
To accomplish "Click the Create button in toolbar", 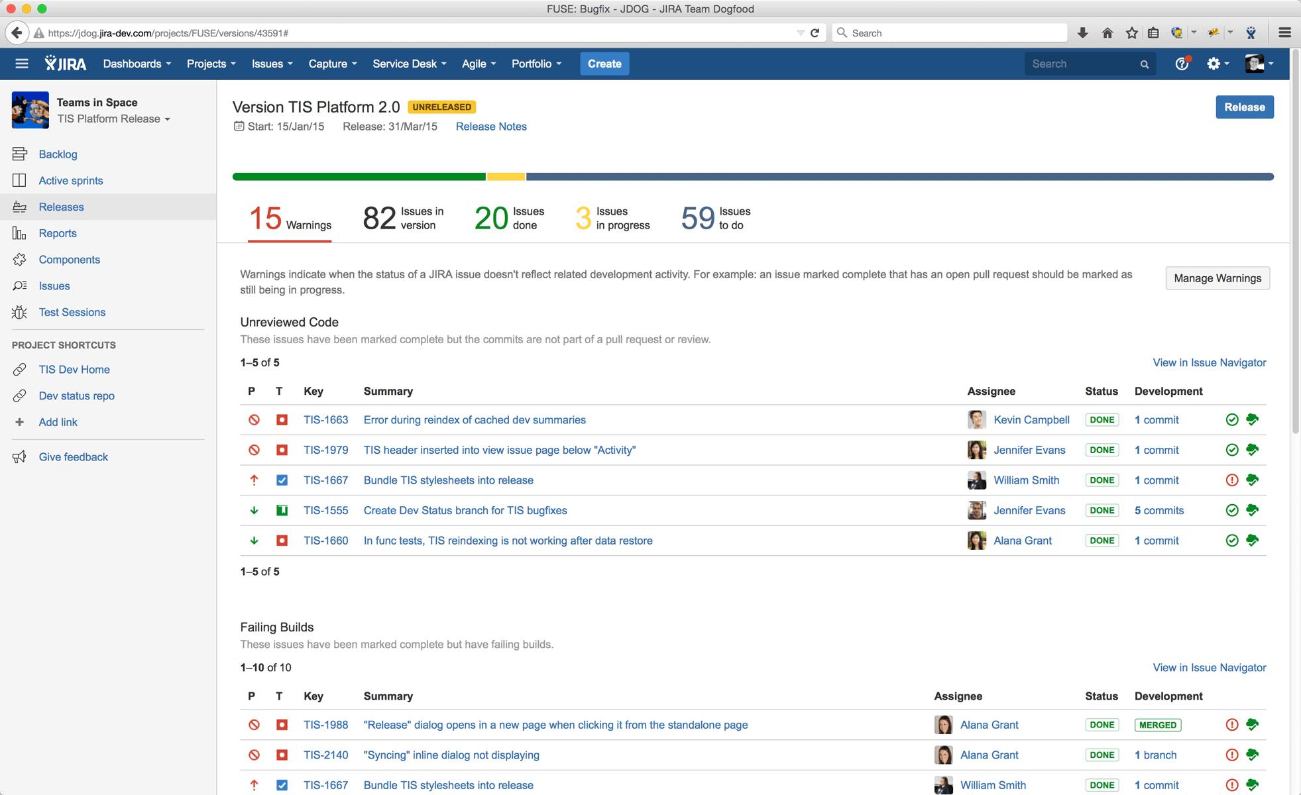I will pyautogui.click(x=604, y=63).
